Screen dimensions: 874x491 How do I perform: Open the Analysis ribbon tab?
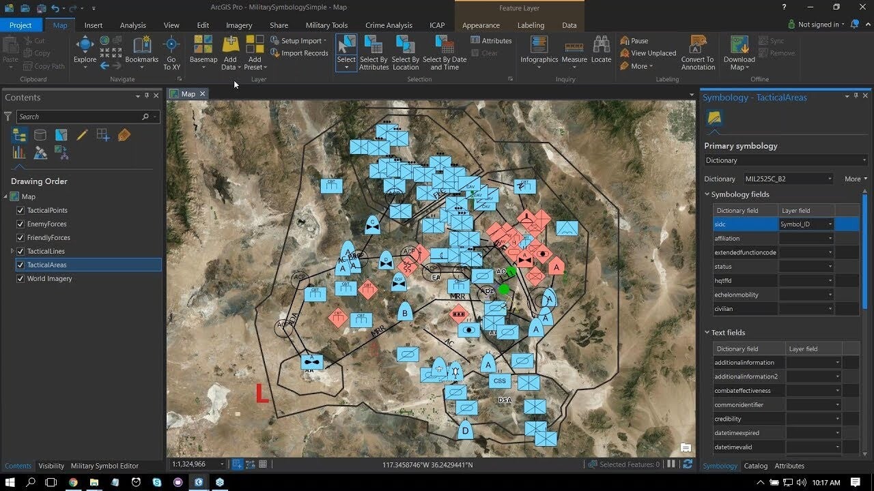click(x=133, y=25)
